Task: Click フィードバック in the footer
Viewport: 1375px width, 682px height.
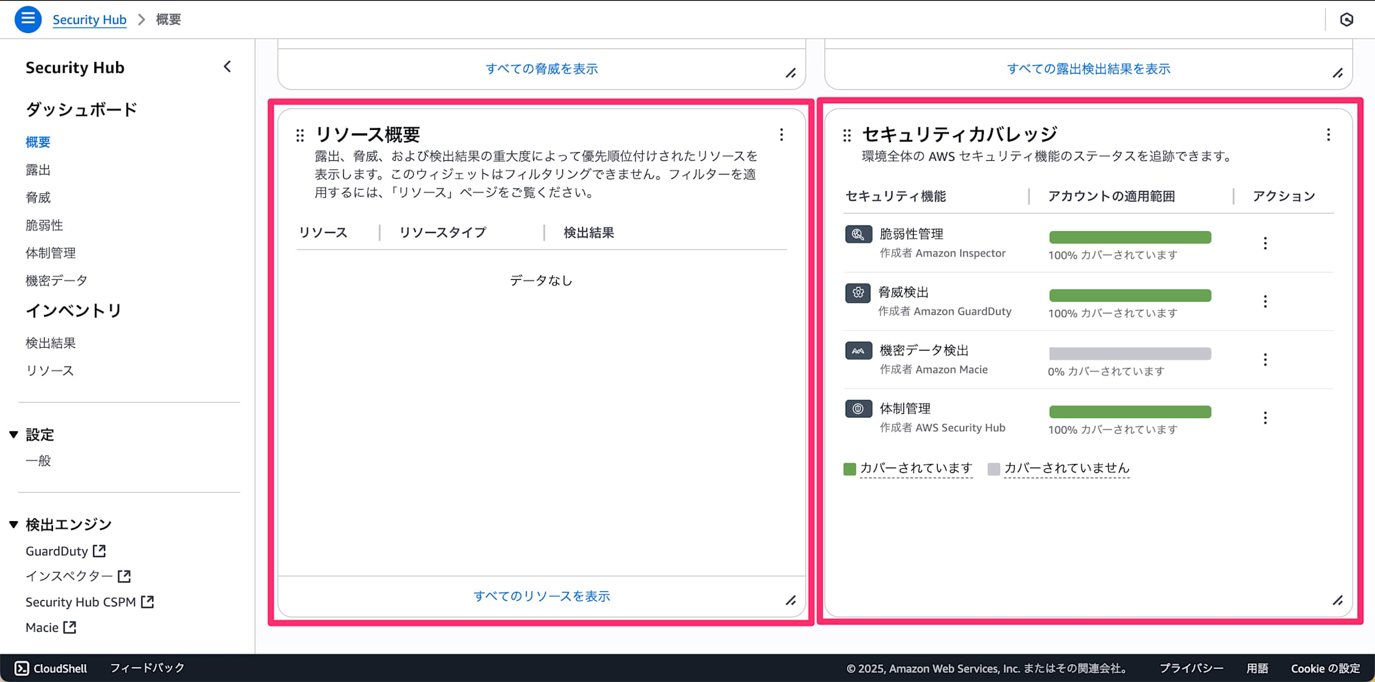Action: tap(147, 668)
